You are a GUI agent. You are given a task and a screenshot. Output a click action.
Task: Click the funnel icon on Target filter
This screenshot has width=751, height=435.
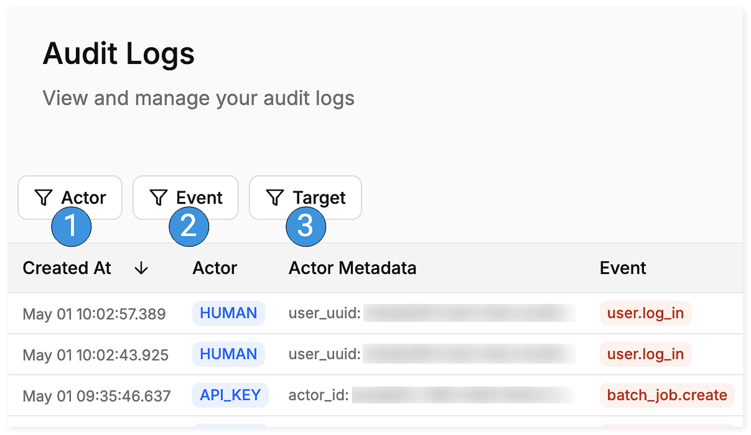pyautogui.click(x=274, y=198)
